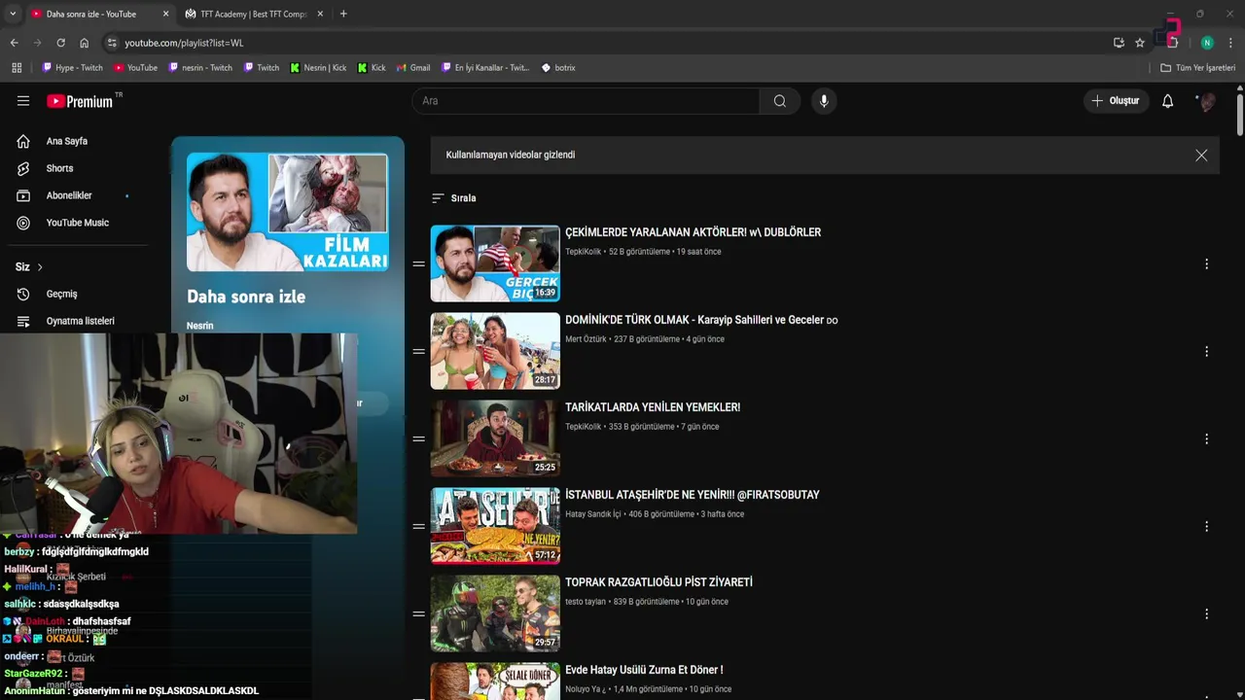Open options menu for TARİKATLARDA YENİLEN YEMEKLER video
This screenshot has width=1245, height=700.
[1206, 439]
